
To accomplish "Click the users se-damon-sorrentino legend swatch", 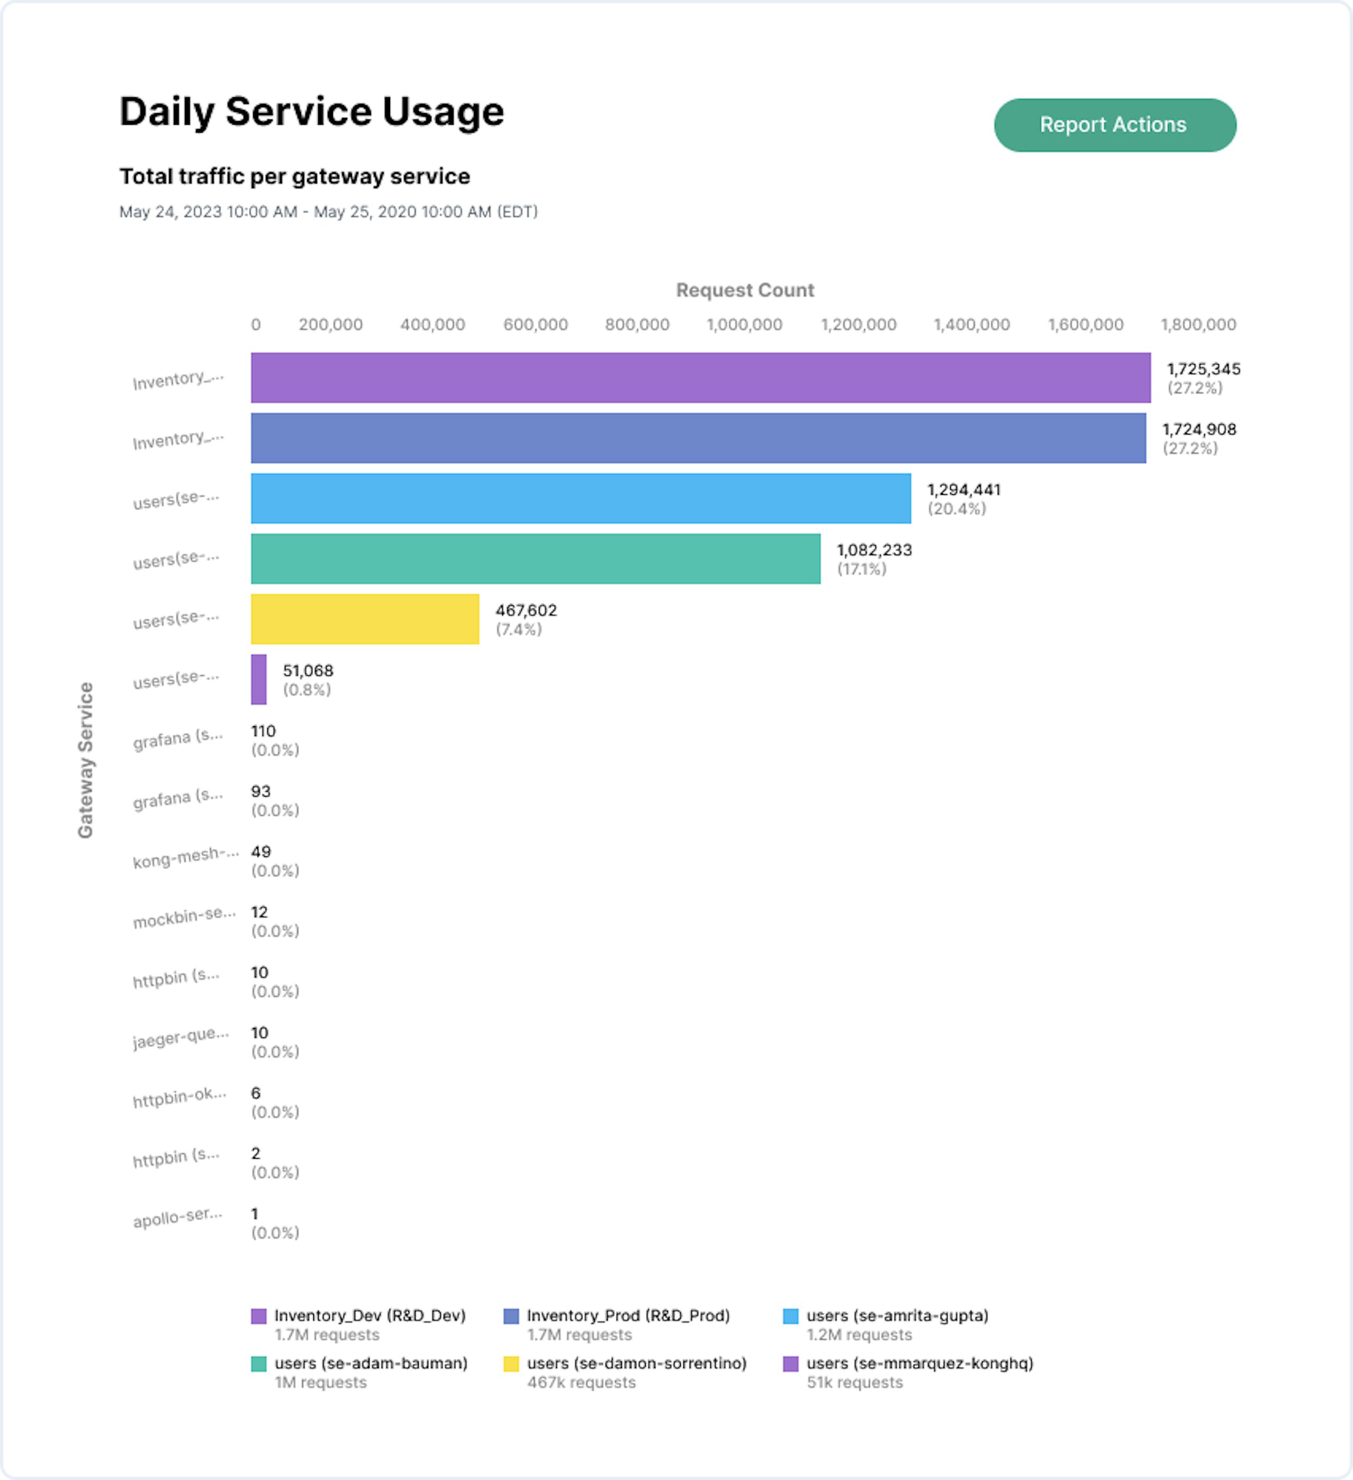I will coord(511,1364).
